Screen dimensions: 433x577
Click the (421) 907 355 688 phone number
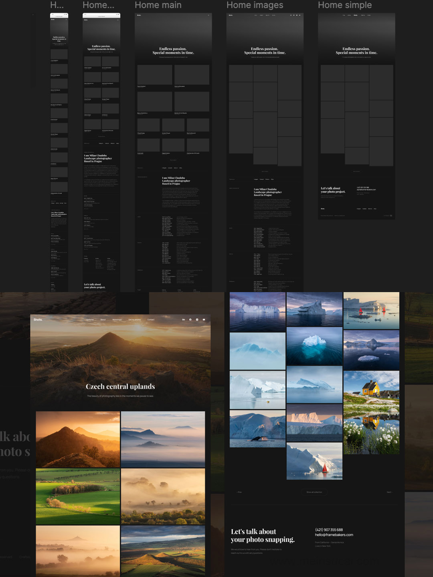(x=329, y=530)
